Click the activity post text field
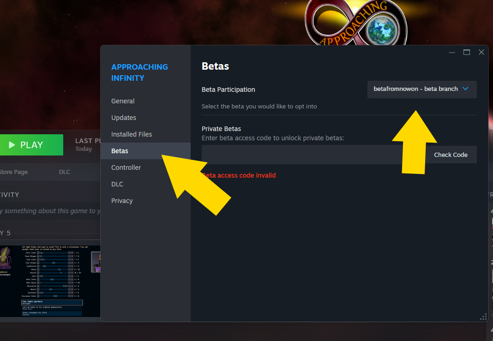This screenshot has width=493, height=341. (50, 211)
